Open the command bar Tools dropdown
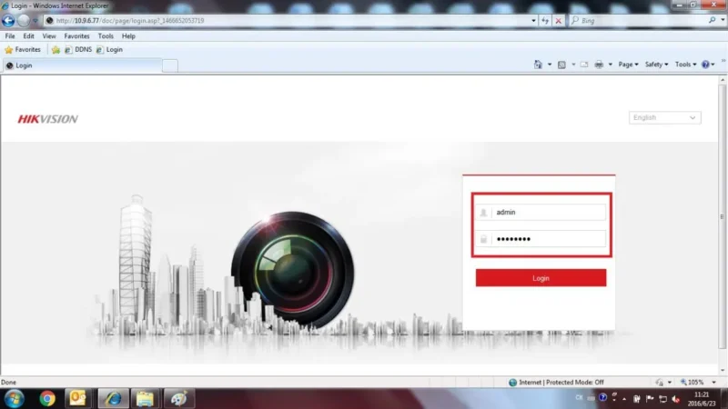The height and width of the screenshot is (409, 728). pyautogui.click(x=686, y=65)
